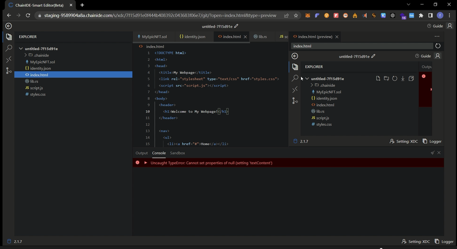Expand the .chainide folder in left explorer
Viewport: 457px width, 249px height.
point(25,55)
